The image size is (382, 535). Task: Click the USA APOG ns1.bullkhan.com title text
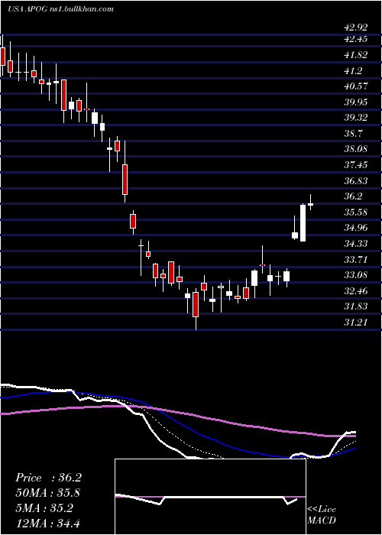60,9
